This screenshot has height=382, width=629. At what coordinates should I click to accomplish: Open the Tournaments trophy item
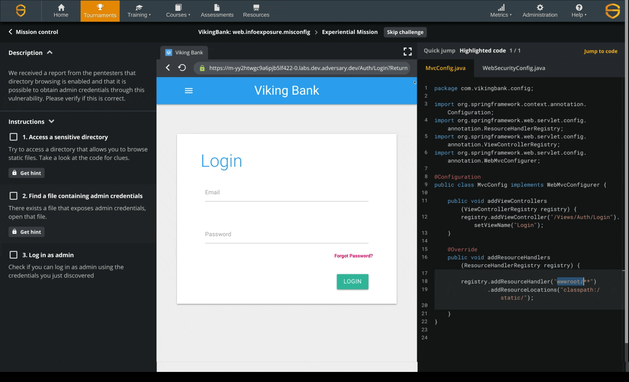[100, 11]
